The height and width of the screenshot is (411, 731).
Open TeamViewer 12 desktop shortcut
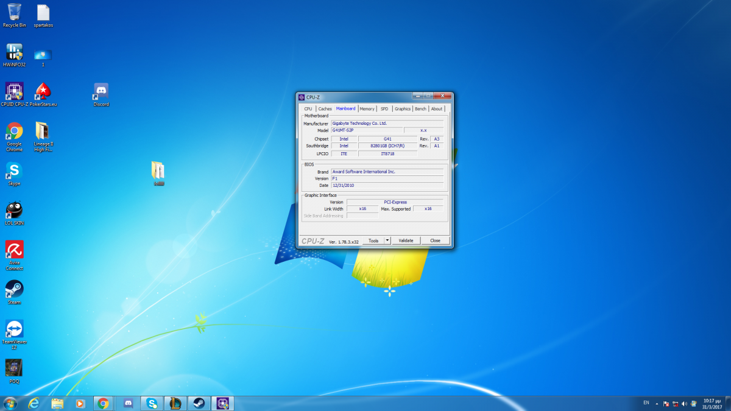14,335
